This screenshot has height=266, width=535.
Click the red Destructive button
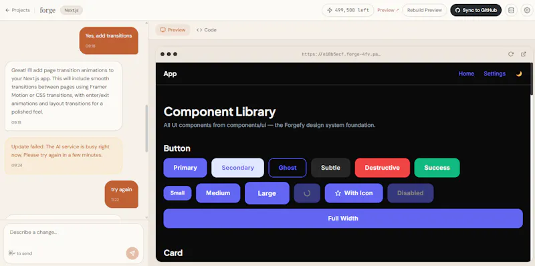click(x=382, y=168)
